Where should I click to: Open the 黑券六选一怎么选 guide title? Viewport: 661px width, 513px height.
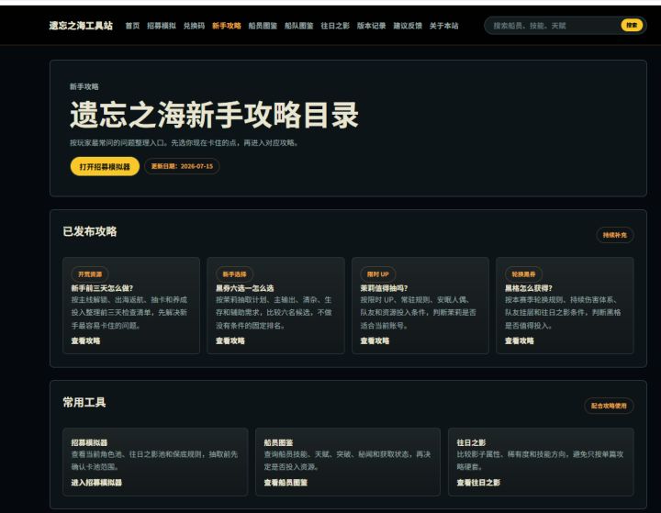[x=244, y=288]
